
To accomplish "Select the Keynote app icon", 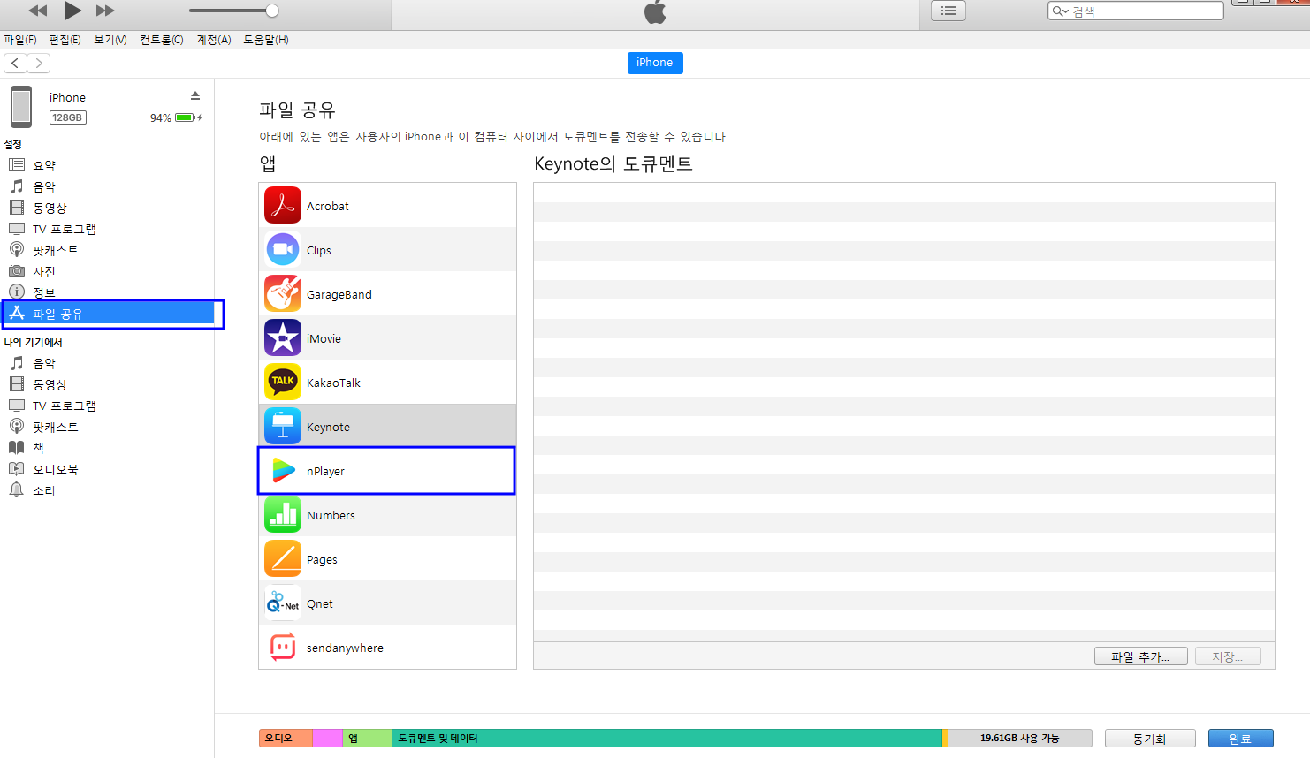I will pyautogui.click(x=283, y=427).
